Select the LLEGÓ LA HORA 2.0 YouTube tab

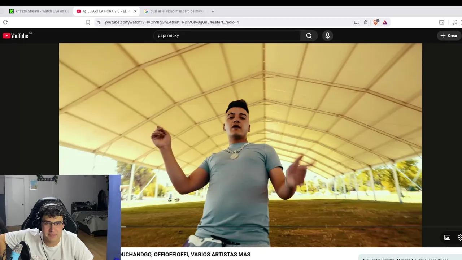click(x=106, y=11)
